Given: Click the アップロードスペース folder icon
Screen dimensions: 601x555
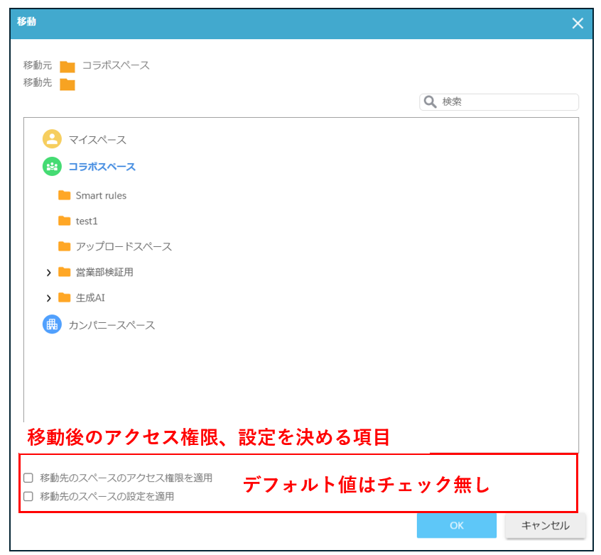Looking at the screenshot, I should [65, 246].
